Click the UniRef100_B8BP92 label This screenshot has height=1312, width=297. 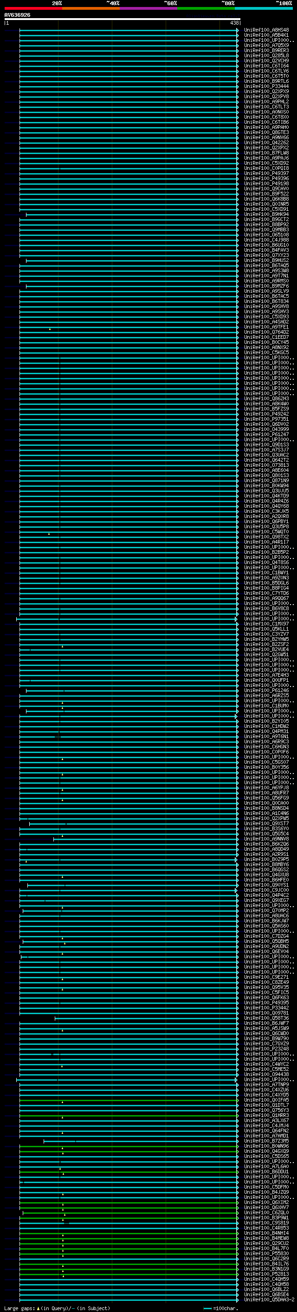click(266, 225)
